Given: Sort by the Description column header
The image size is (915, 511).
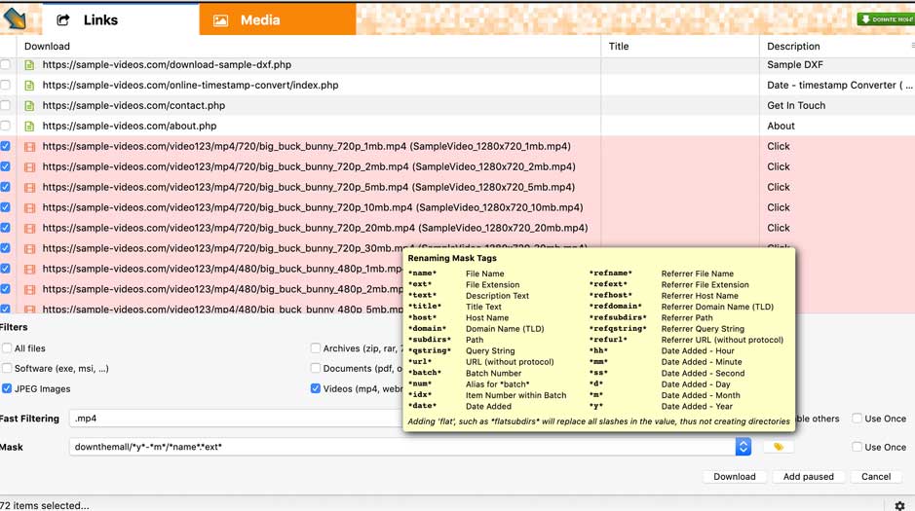Looking at the screenshot, I should tap(793, 46).
